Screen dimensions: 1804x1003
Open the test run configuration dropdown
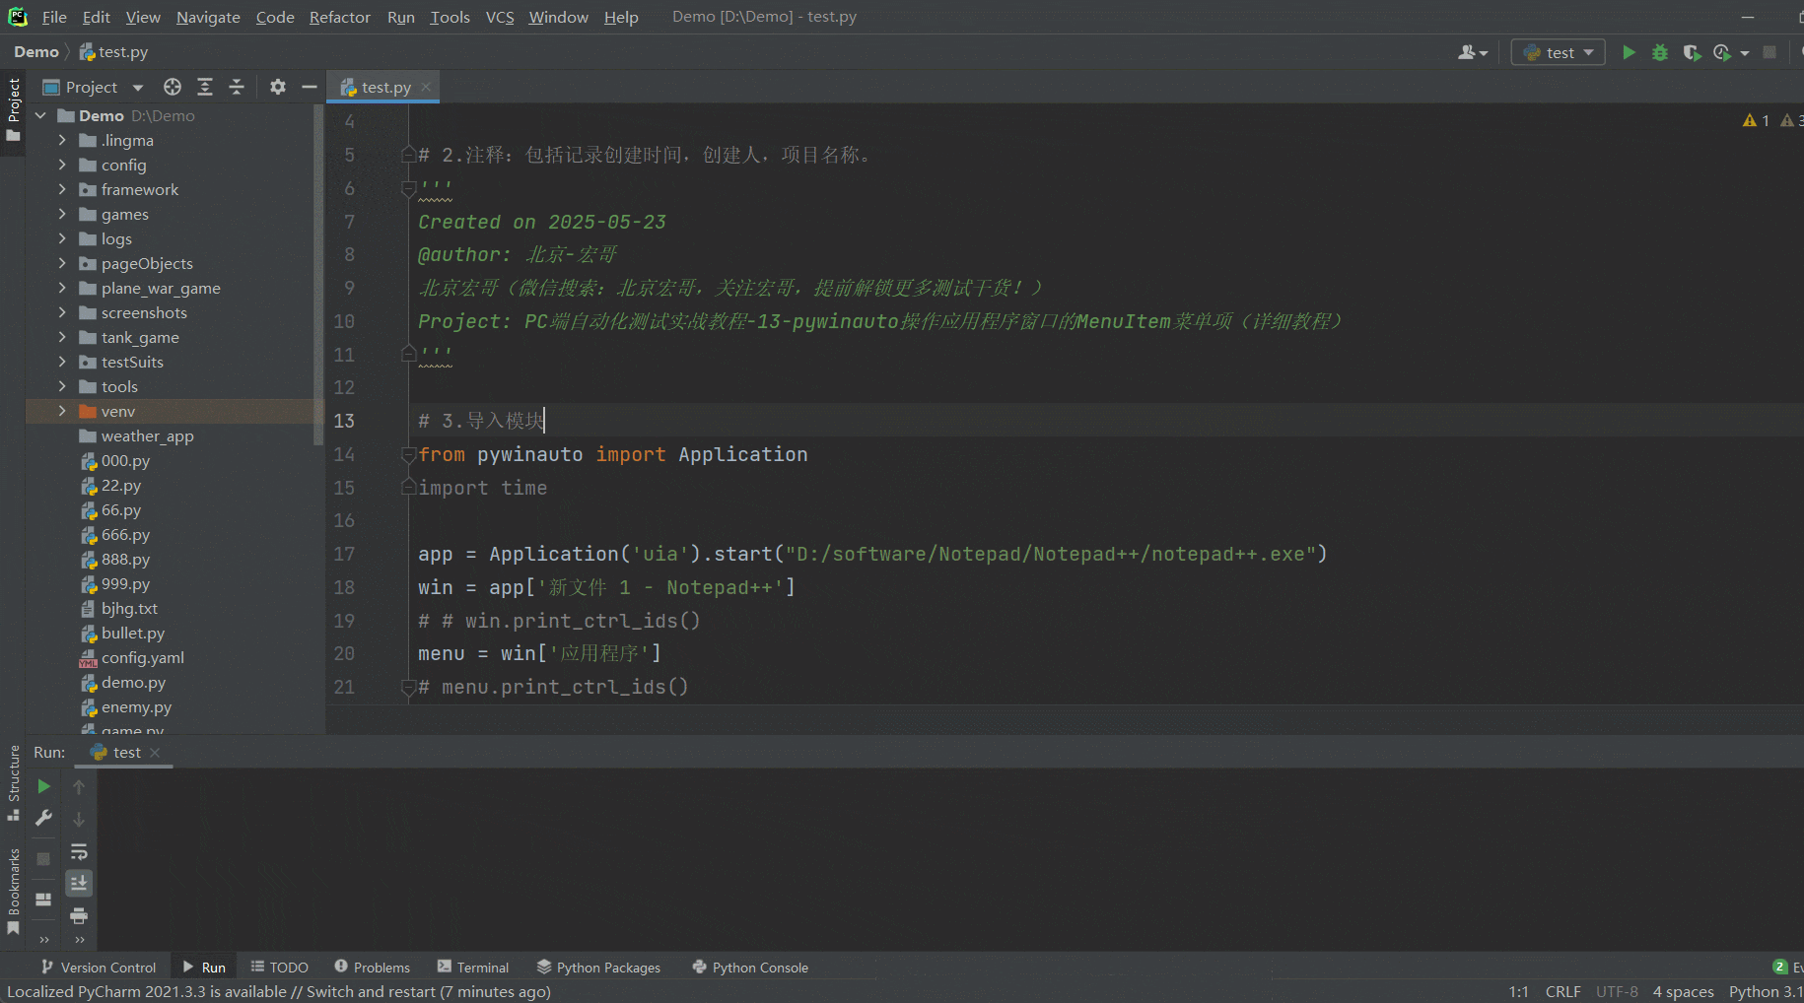(x=1559, y=52)
